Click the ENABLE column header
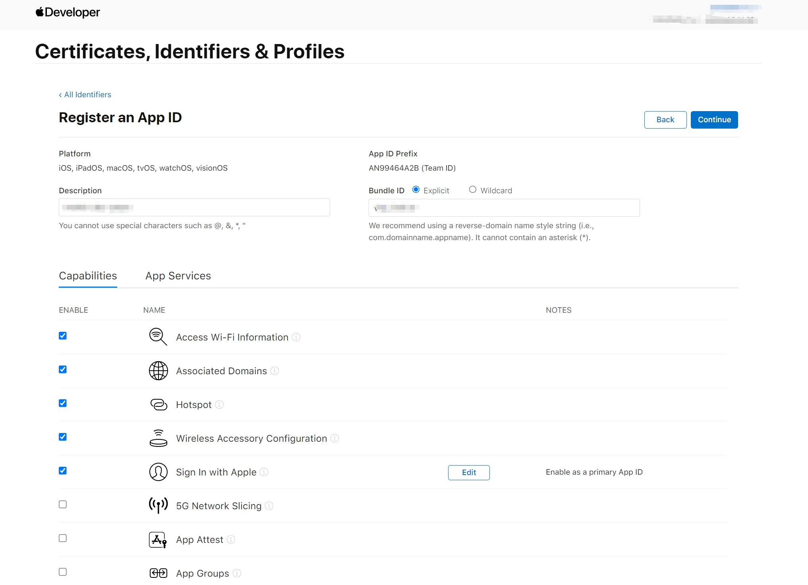This screenshot has width=808, height=585. pyautogui.click(x=73, y=310)
